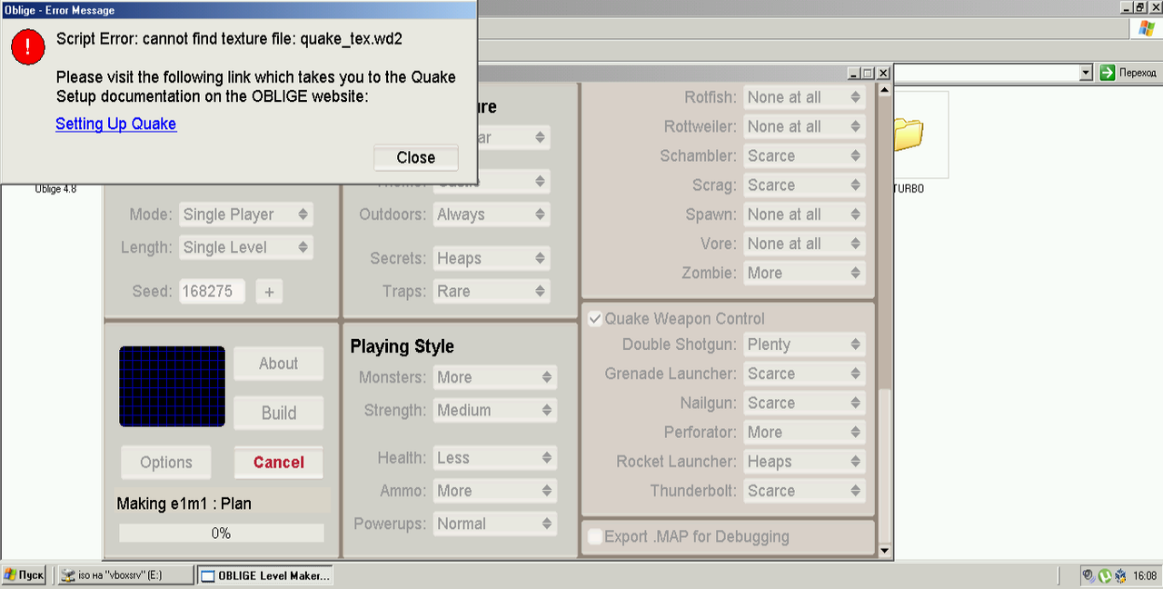
Task: Click the Oblige 4.8 desktop item
Action: [x=55, y=189]
